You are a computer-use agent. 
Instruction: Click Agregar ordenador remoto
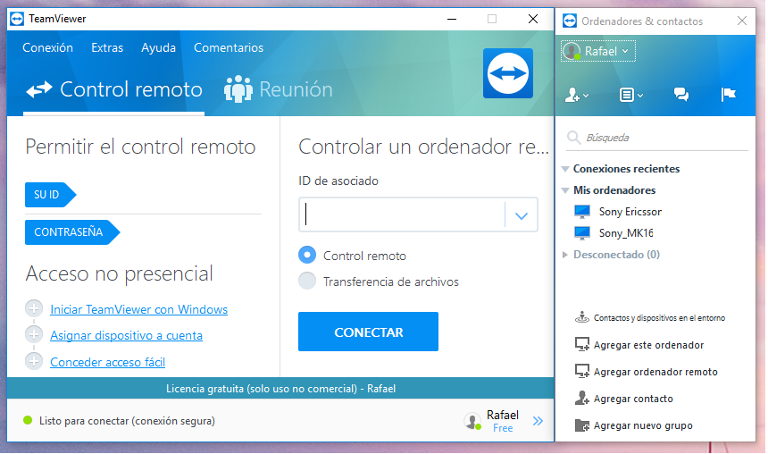655,372
